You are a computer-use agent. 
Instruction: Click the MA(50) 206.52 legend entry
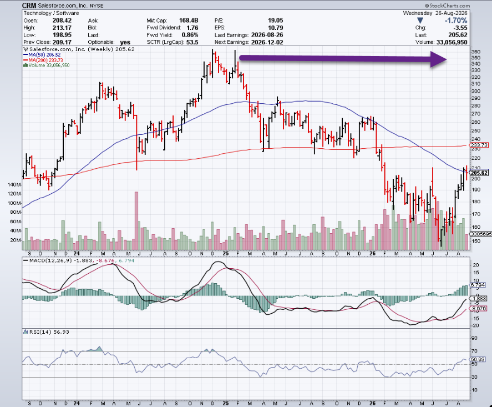pos(44,54)
